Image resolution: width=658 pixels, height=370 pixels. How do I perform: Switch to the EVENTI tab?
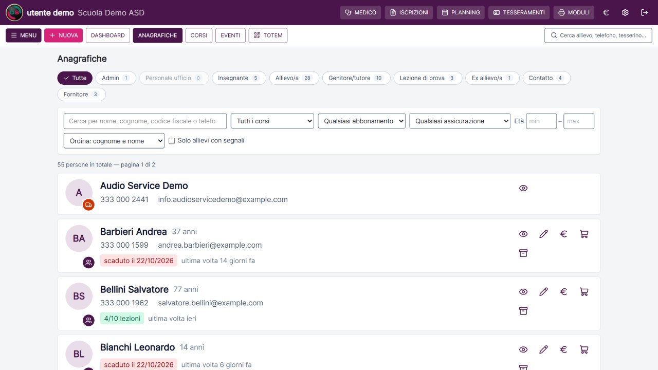(230, 35)
